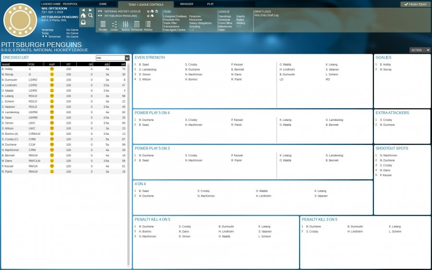The image size is (432, 270).
Task: Open league Rules link
Action: 240,20
